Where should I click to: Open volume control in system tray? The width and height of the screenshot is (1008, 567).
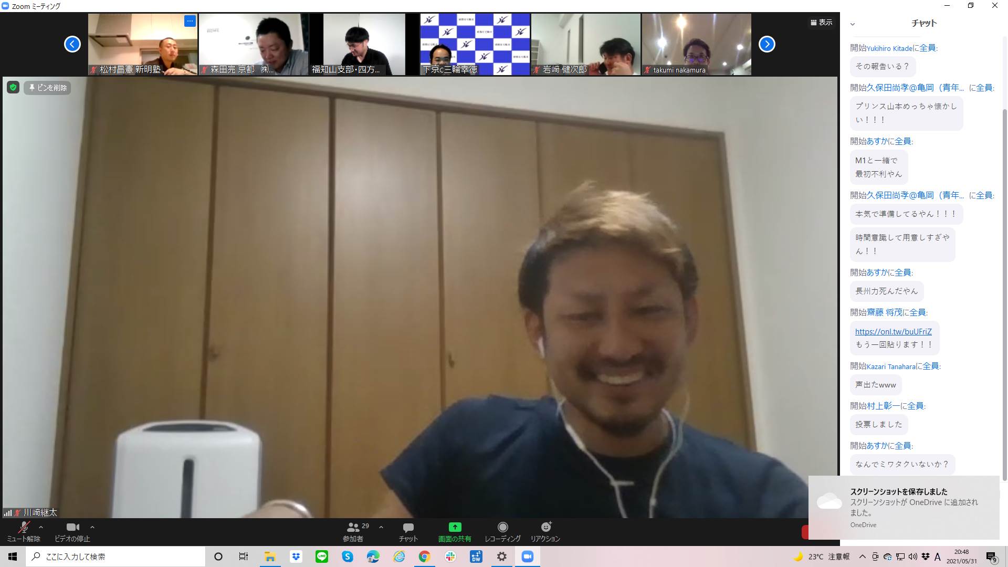tap(913, 556)
